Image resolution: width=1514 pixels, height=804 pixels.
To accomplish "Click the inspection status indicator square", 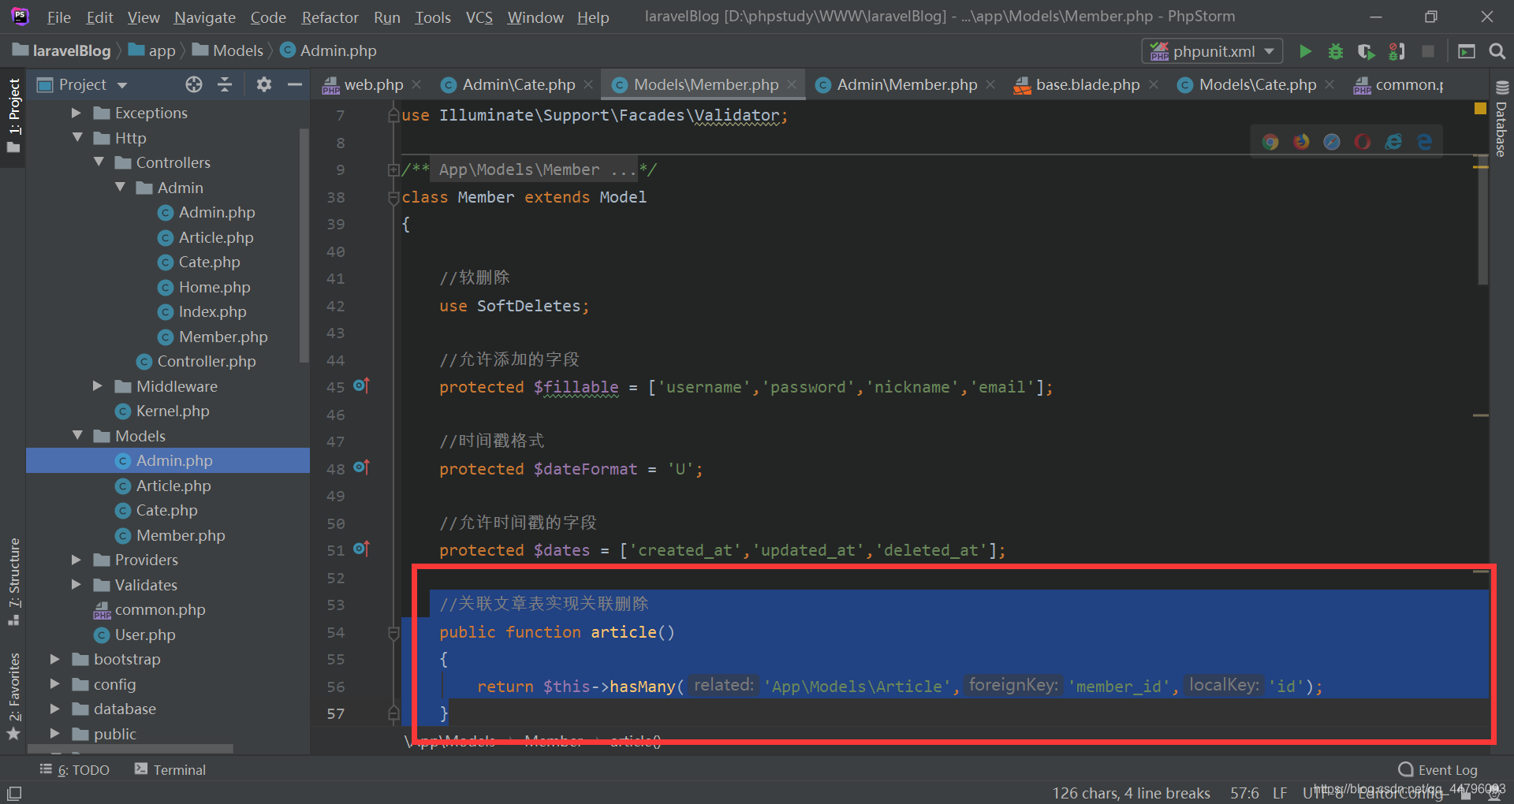I will coord(1480,109).
